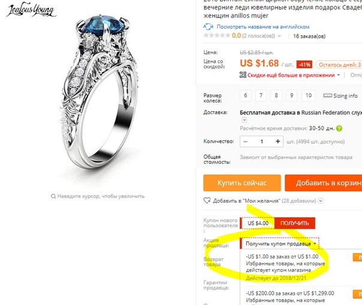362x305 pixels.
Task: Click the QR code icon for app discounts
Action: [x=243, y=75]
